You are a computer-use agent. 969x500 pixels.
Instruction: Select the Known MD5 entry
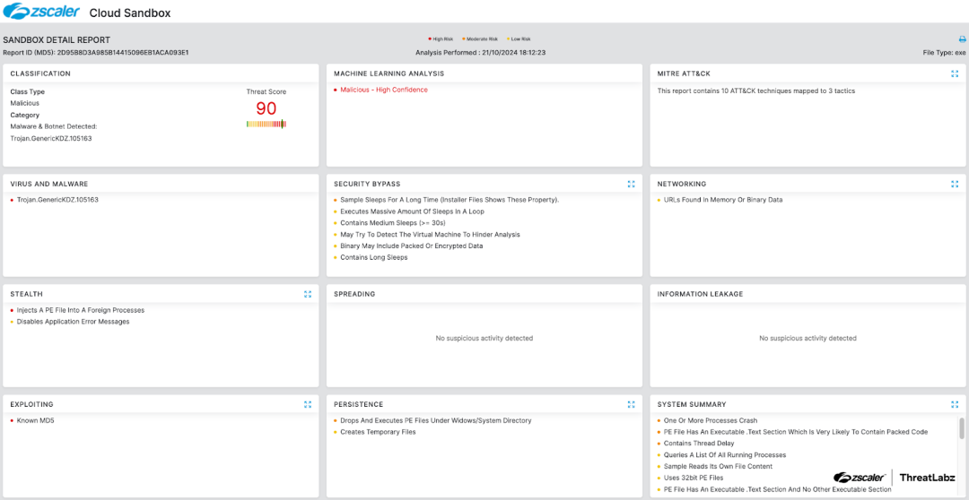click(36, 420)
